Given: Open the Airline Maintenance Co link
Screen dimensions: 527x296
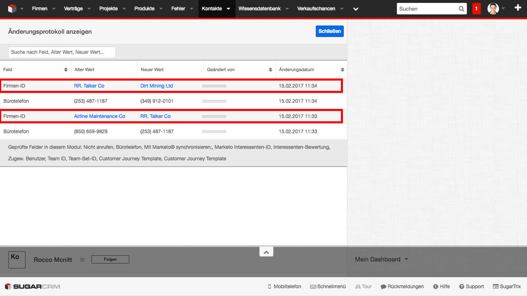Looking at the screenshot, I should [x=100, y=116].
